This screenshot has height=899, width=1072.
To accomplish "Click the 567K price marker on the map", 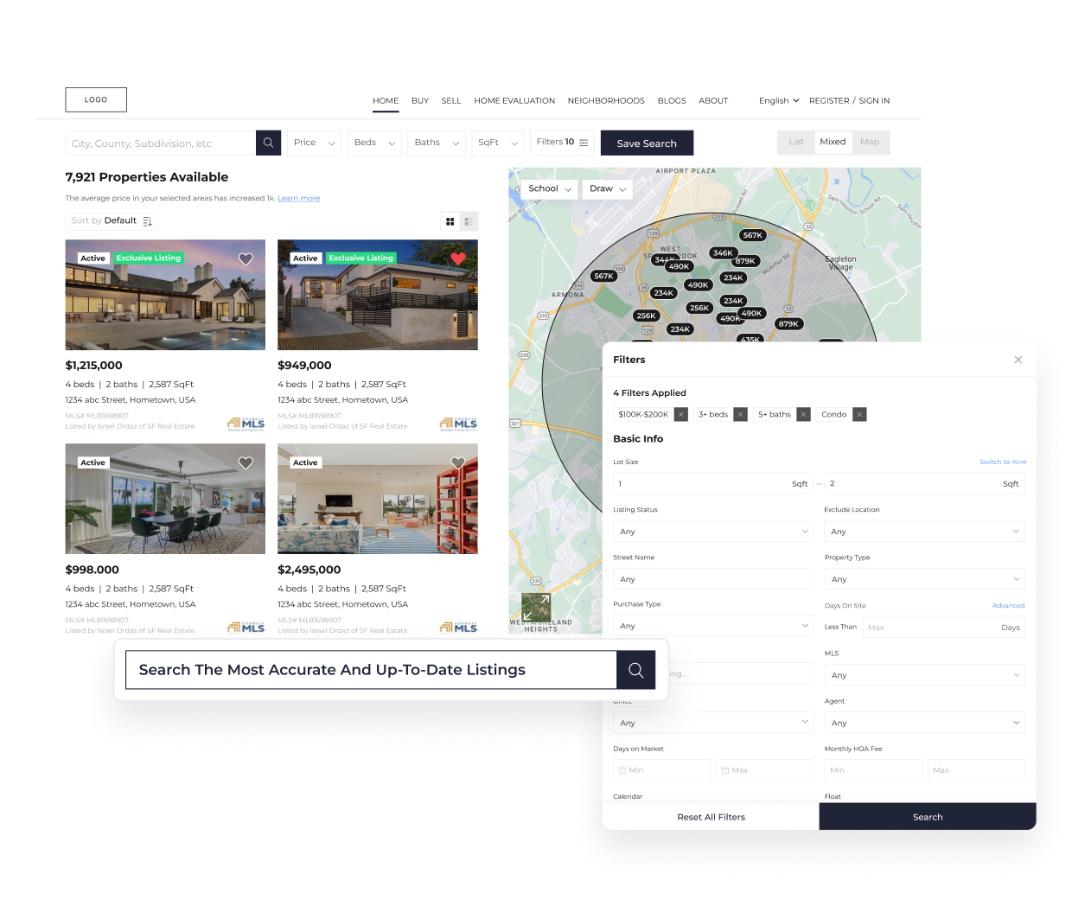I will coord(752,234).
